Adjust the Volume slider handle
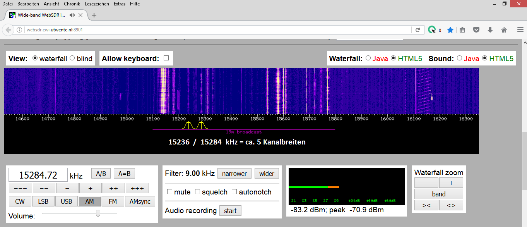The width and height of the screenshot is (527, 227). click(x=98, y=213)
